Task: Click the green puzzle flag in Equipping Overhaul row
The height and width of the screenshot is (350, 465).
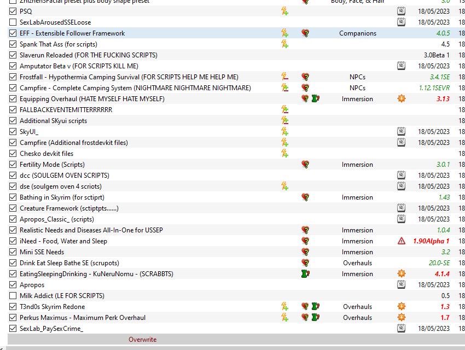Action: (x=316, y=98)
